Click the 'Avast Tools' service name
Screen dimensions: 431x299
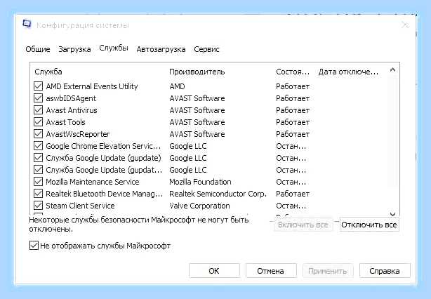(65, 122)
